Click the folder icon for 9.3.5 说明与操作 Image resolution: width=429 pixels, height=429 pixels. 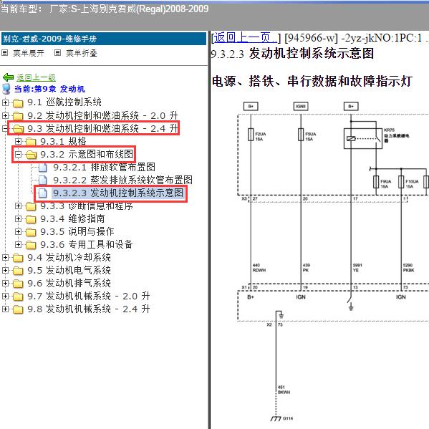pyautogui.click(x=31, y=232)
